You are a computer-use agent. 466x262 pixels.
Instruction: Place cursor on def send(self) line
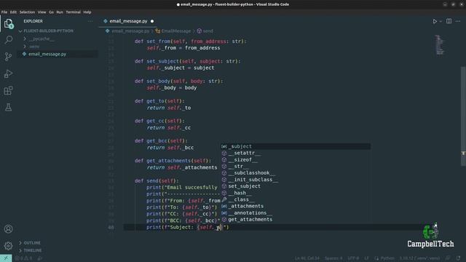[157, 180]
